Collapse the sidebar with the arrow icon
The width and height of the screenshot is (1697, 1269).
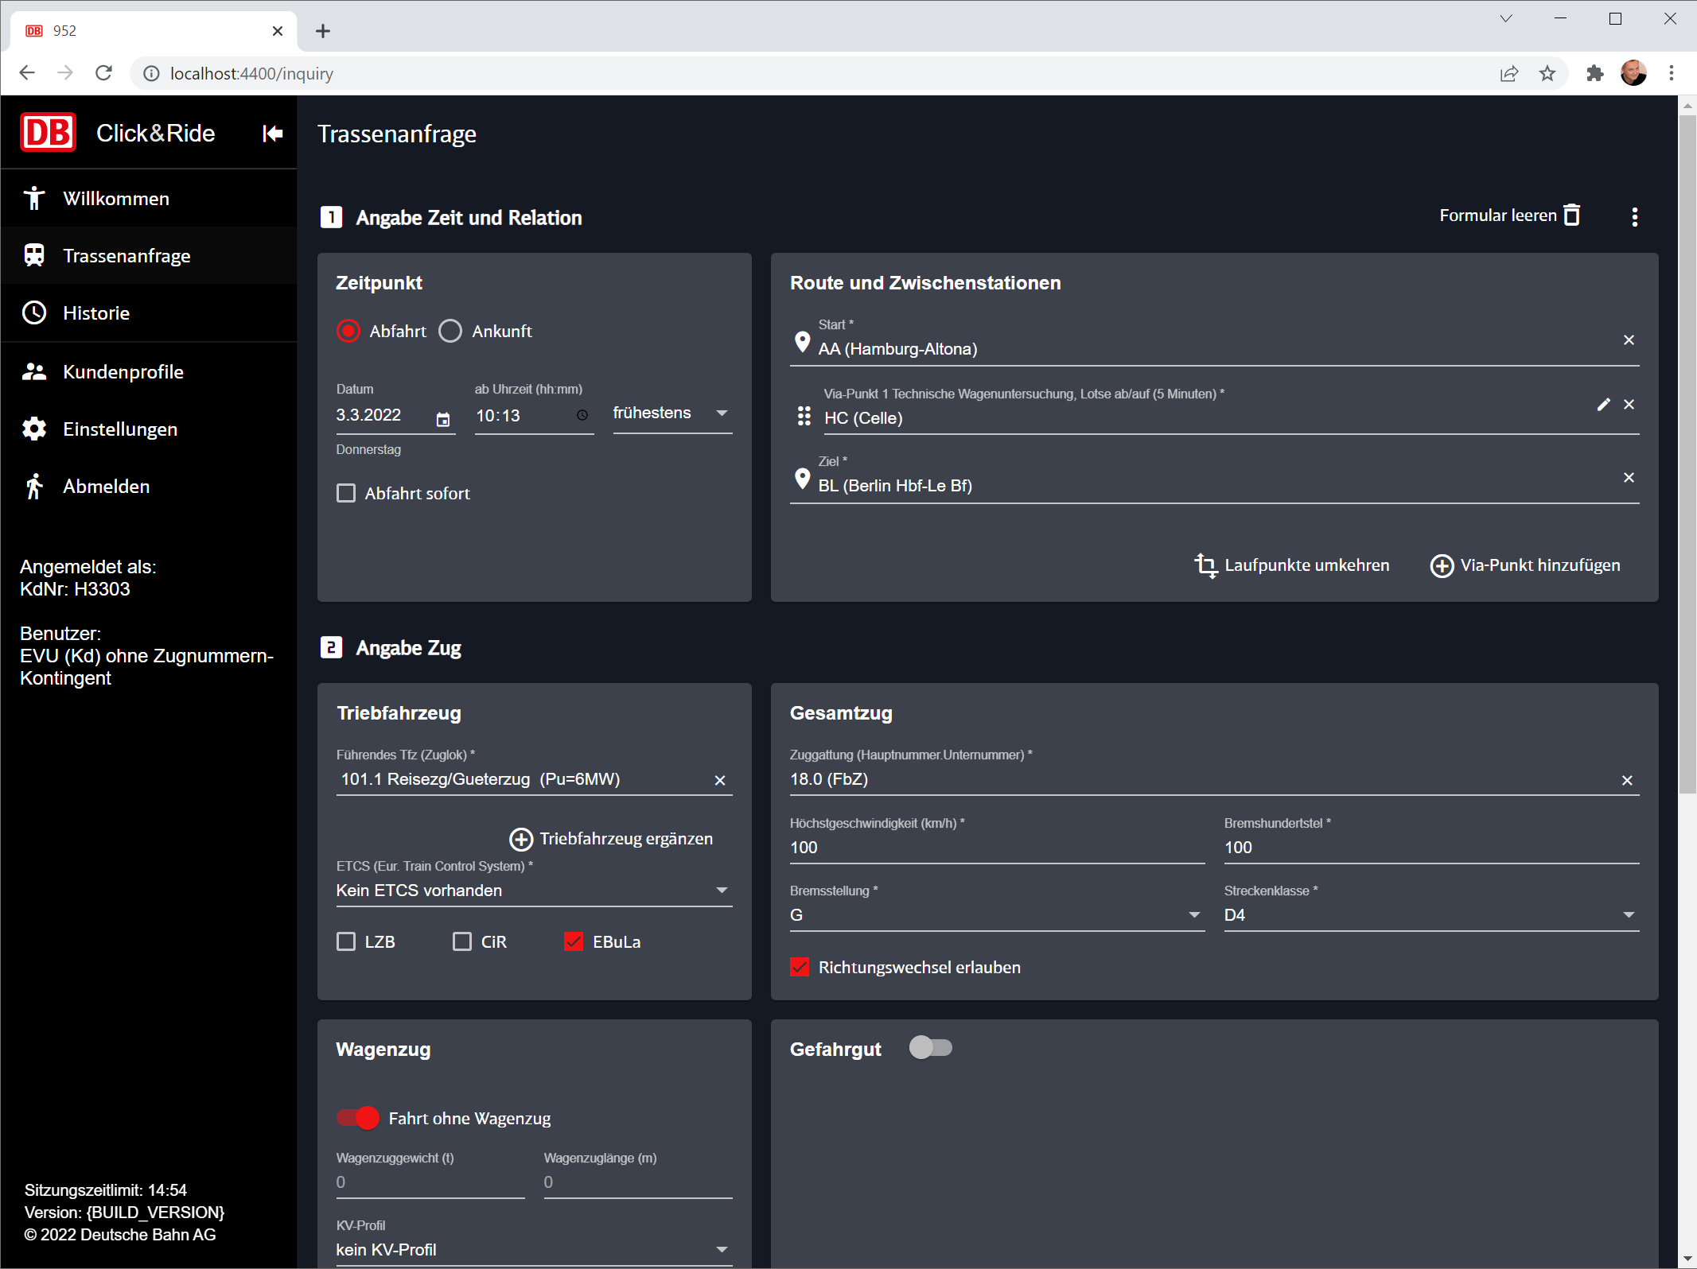272,134
